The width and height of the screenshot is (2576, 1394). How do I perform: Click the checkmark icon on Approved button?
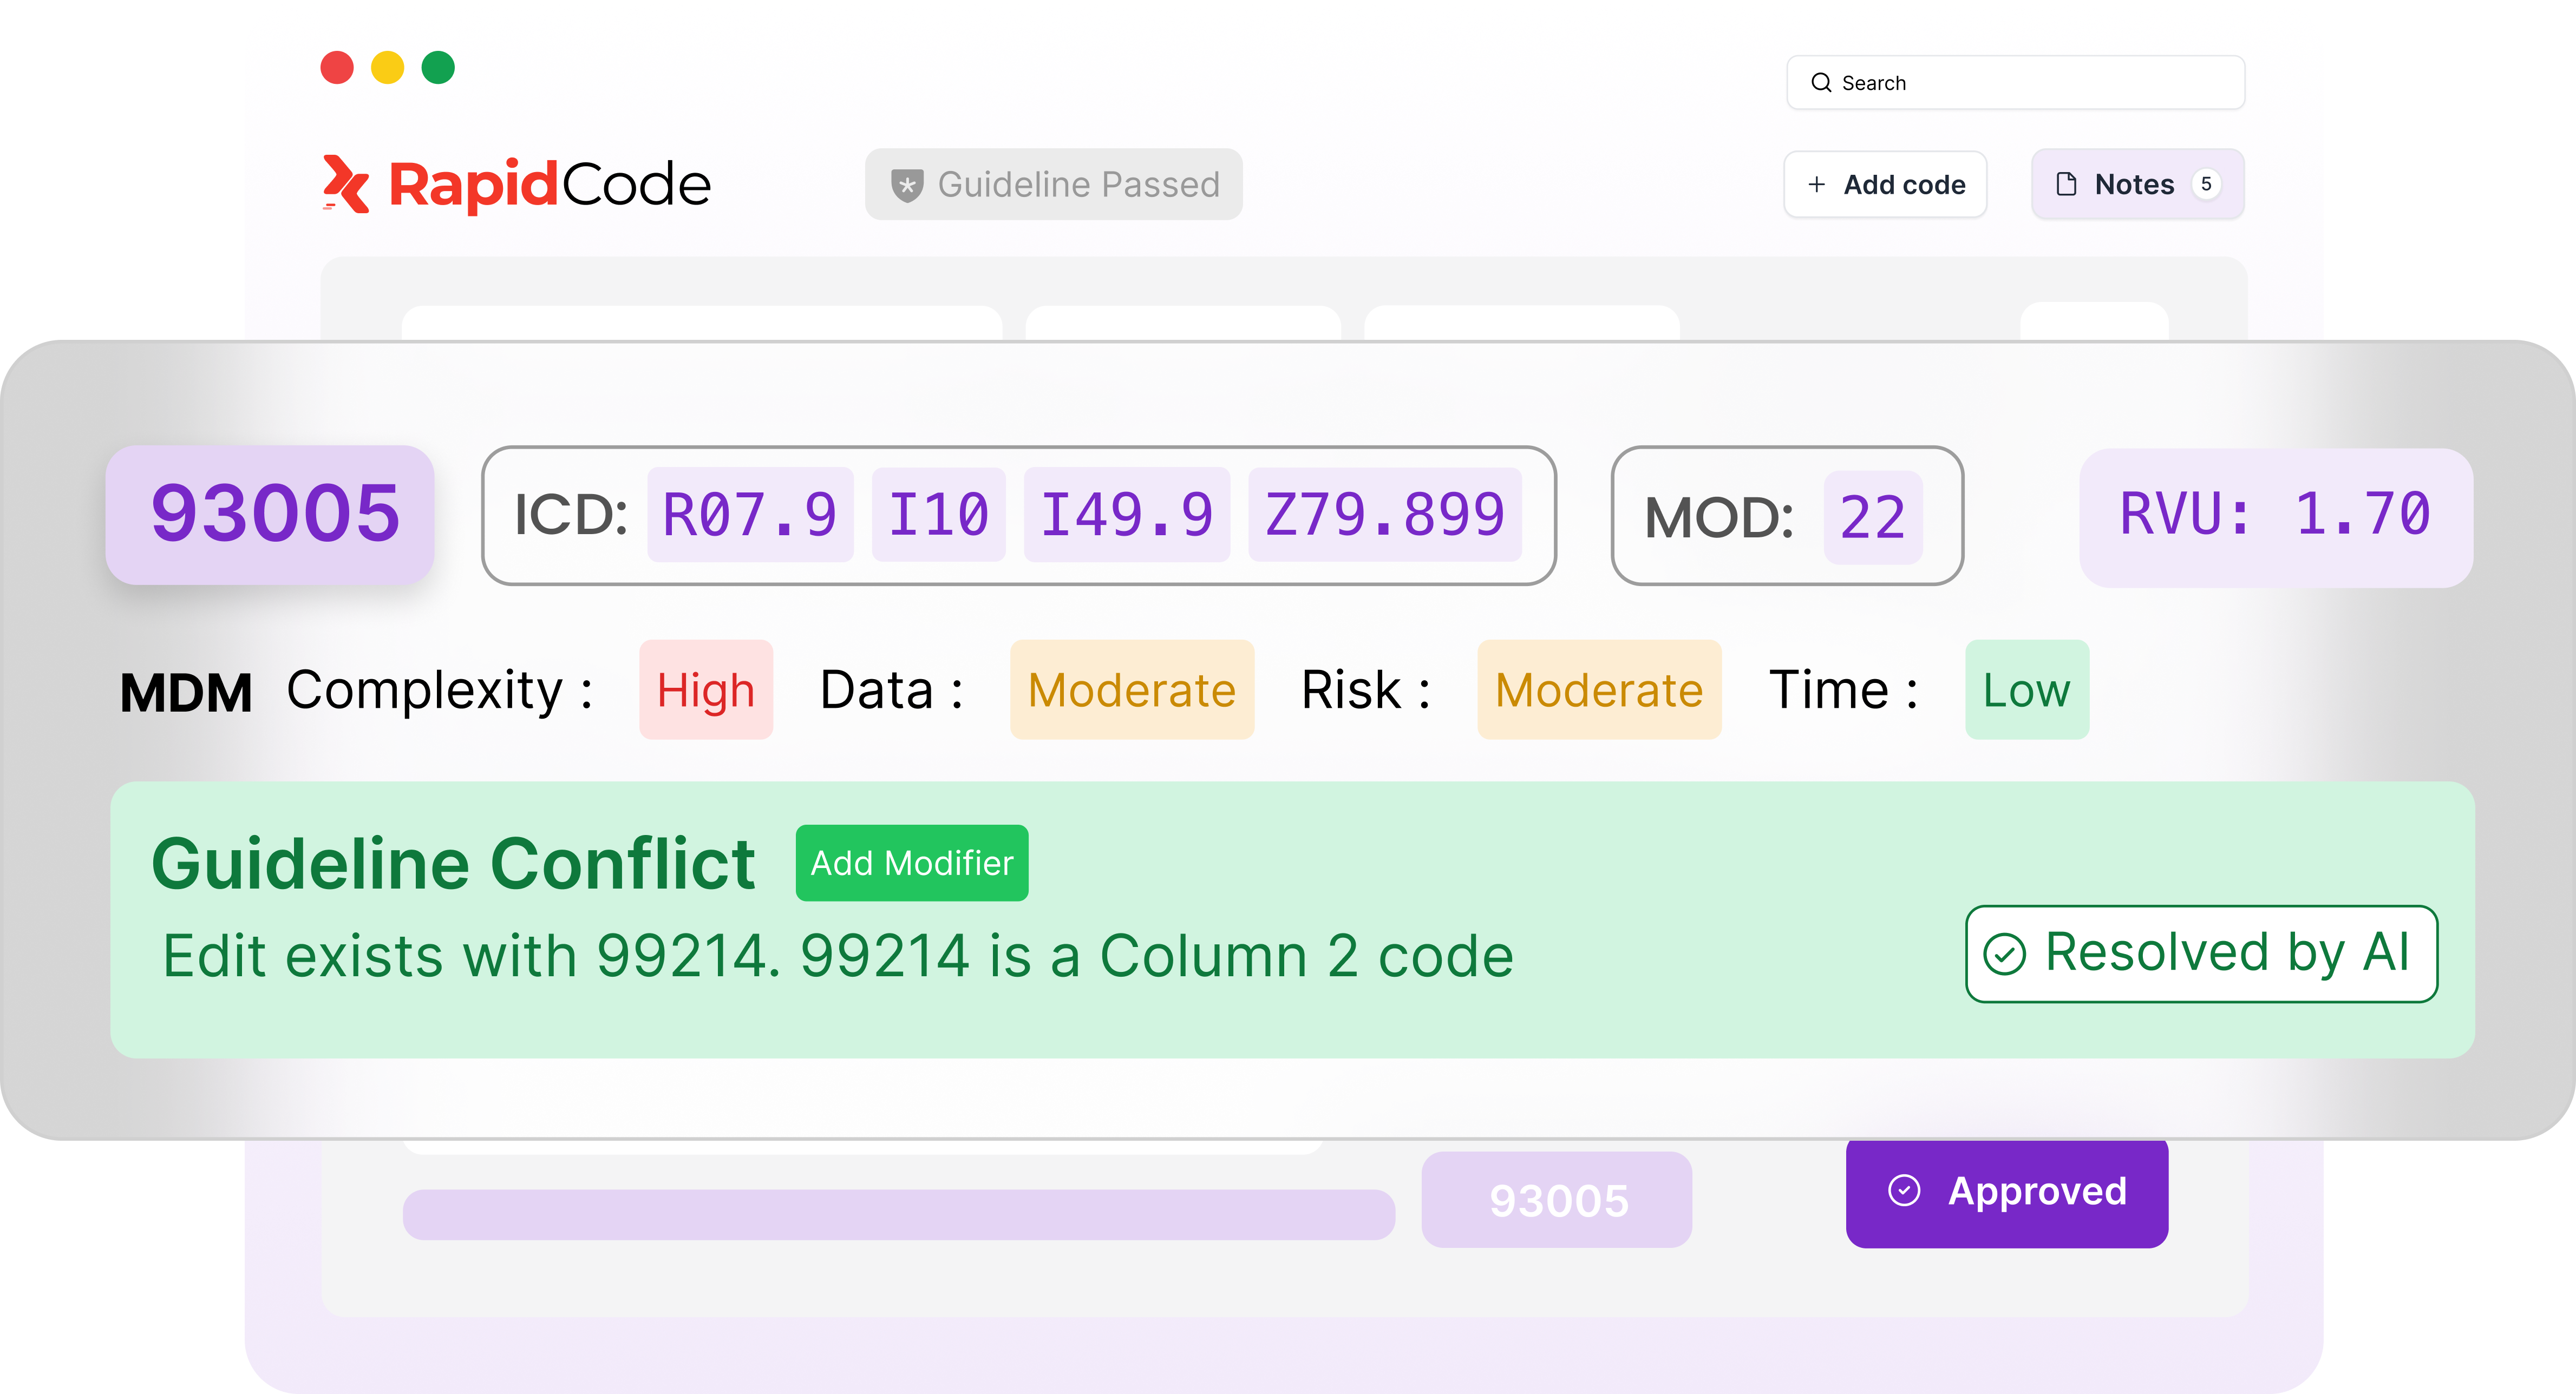(x=1904, y=1190)
